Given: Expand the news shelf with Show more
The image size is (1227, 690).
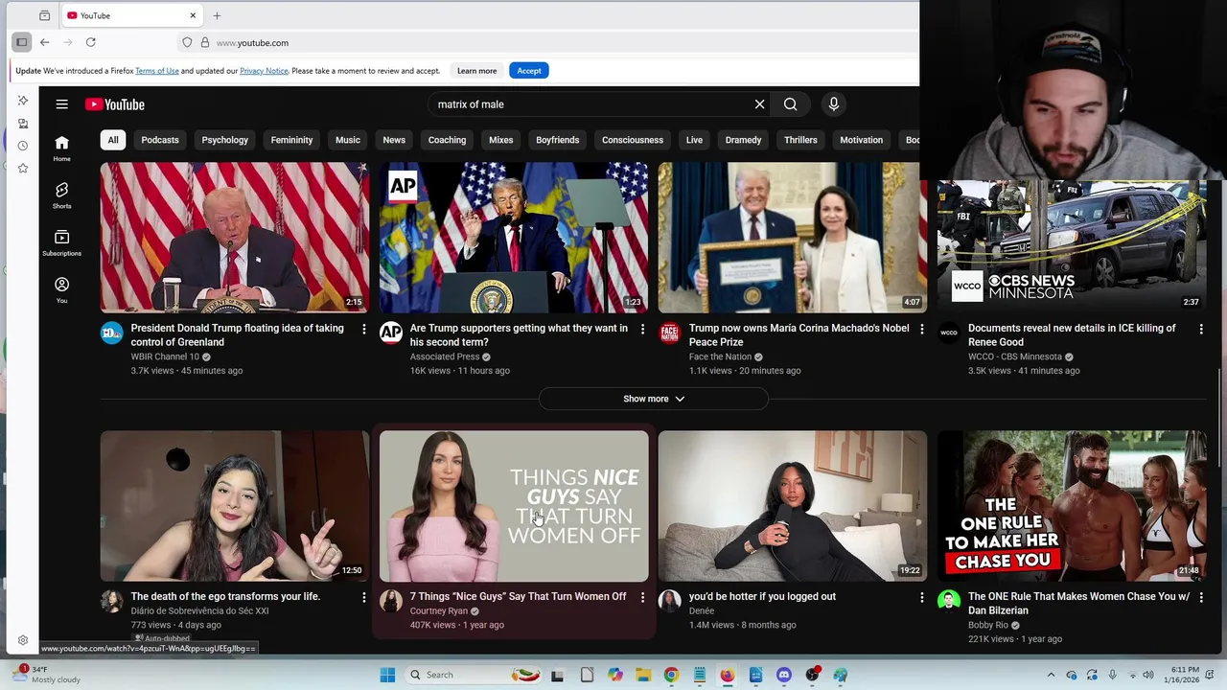Looking at the screenshot, I should click(x=654, y=399).
